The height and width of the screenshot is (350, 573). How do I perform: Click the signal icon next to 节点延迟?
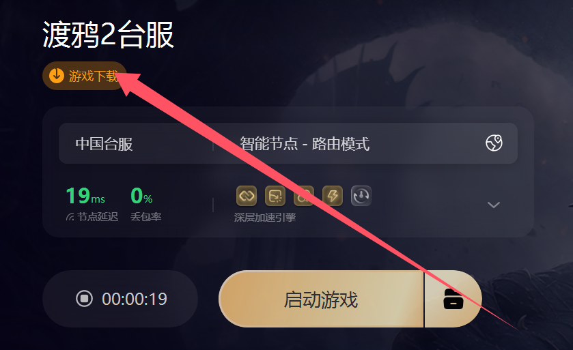pos(70,217)
